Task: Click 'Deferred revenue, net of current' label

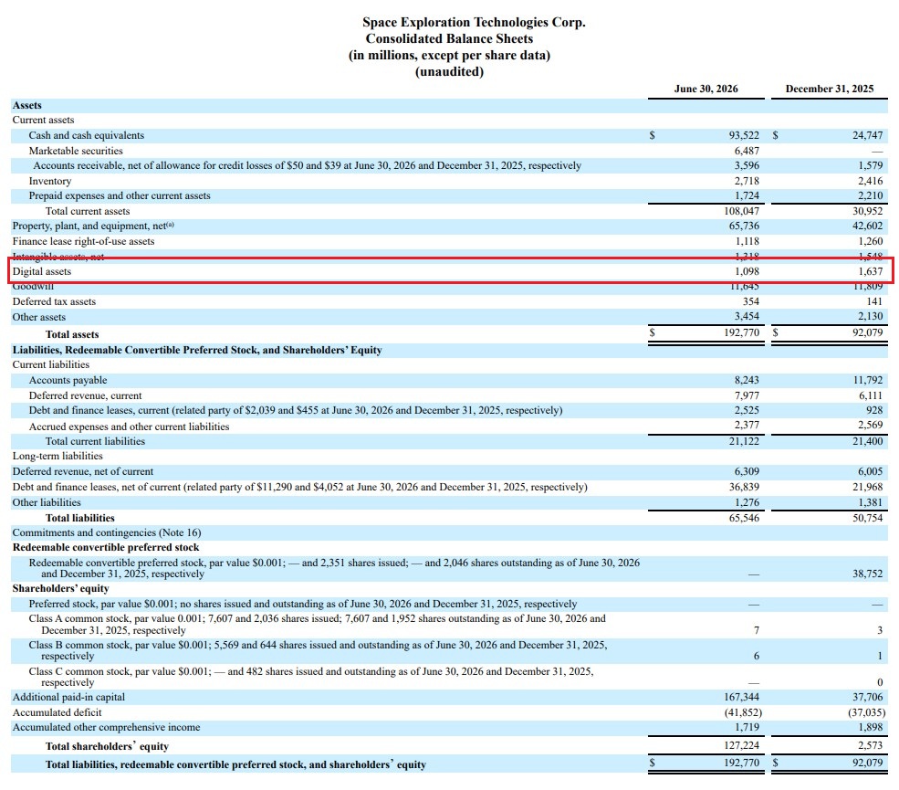Action: (x=83, y=471)
